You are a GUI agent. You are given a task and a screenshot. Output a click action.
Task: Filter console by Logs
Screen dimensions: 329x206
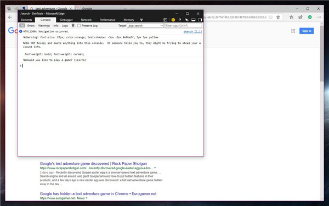[65, 26]
